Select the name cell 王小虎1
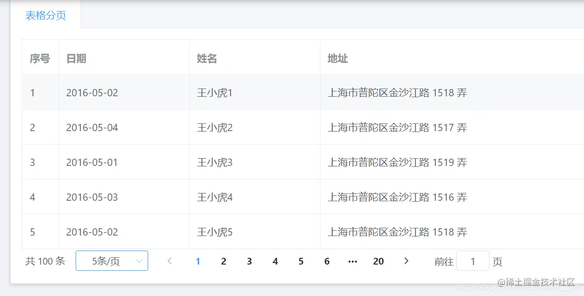Screen dimensions: 584x296 (x=255, y=92)
